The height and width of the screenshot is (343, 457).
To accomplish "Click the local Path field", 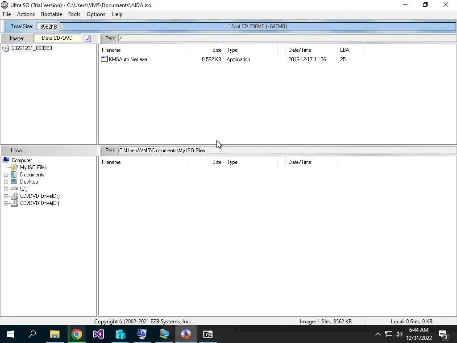I will click(287, 151).
